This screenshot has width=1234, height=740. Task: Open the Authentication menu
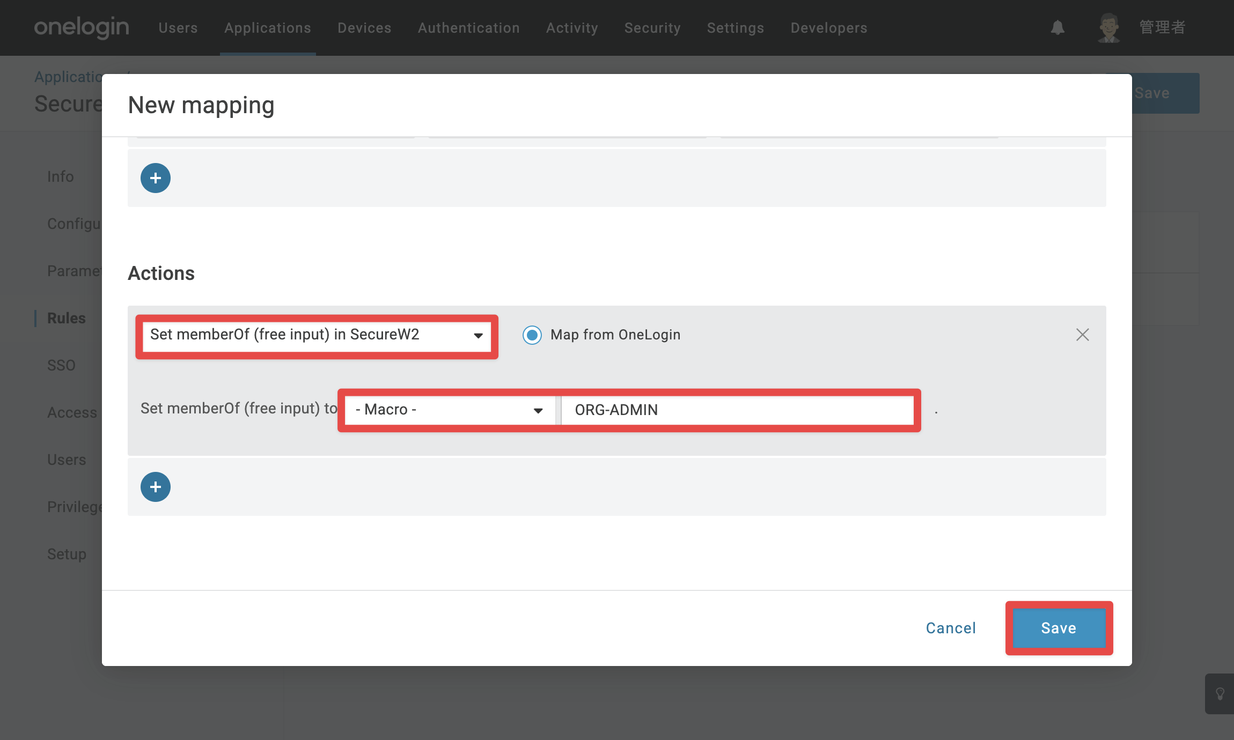click(x=469, y=28)
